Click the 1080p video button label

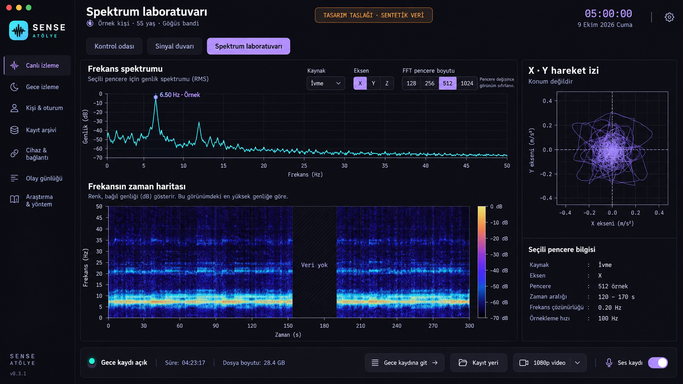[x=549, y=363]
